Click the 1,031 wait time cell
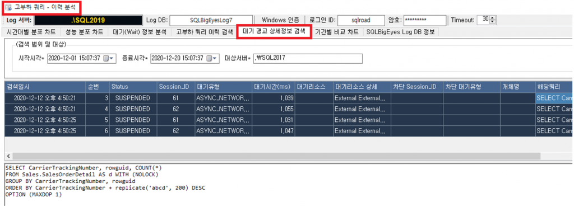 pos(274,120)
